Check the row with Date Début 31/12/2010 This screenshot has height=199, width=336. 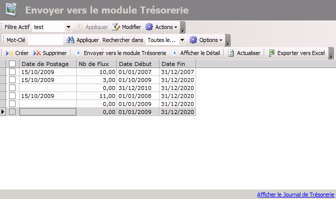coord(12,88)
